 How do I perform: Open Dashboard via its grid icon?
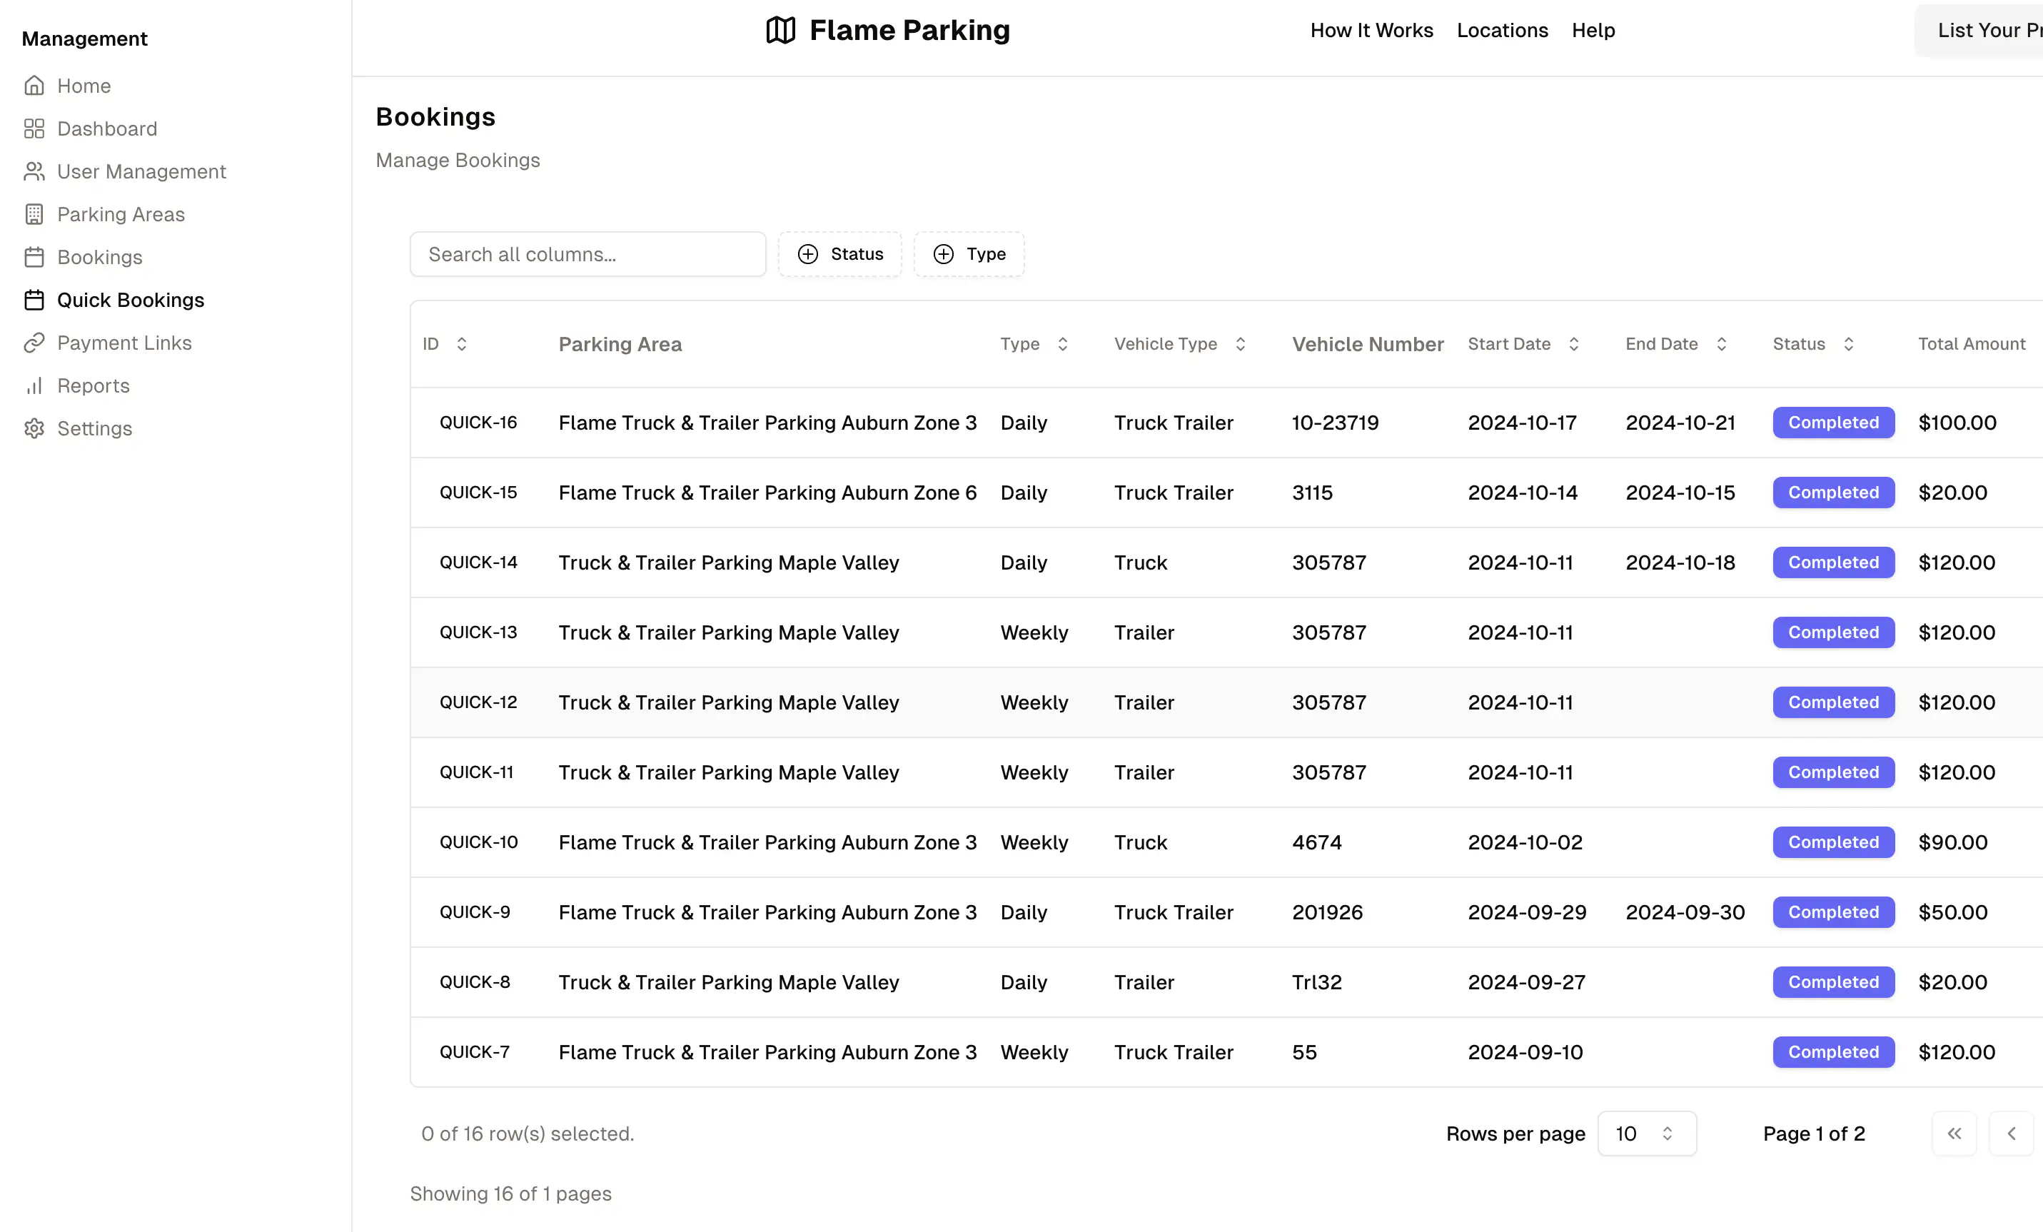click(34, 128)
